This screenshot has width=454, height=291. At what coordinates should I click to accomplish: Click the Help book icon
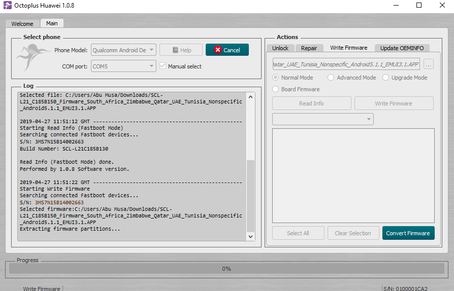(175, 50)
